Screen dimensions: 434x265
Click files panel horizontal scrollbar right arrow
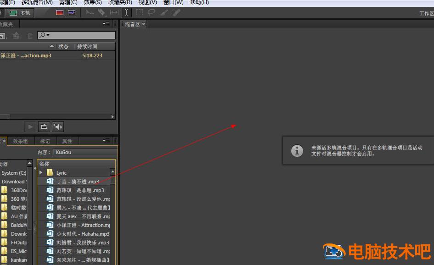tap(113, 116)
